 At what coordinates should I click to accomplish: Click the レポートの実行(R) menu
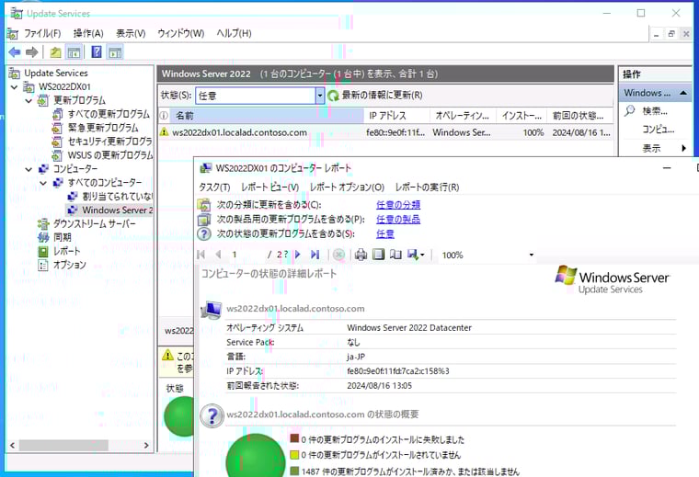click(x=427, y=187)
